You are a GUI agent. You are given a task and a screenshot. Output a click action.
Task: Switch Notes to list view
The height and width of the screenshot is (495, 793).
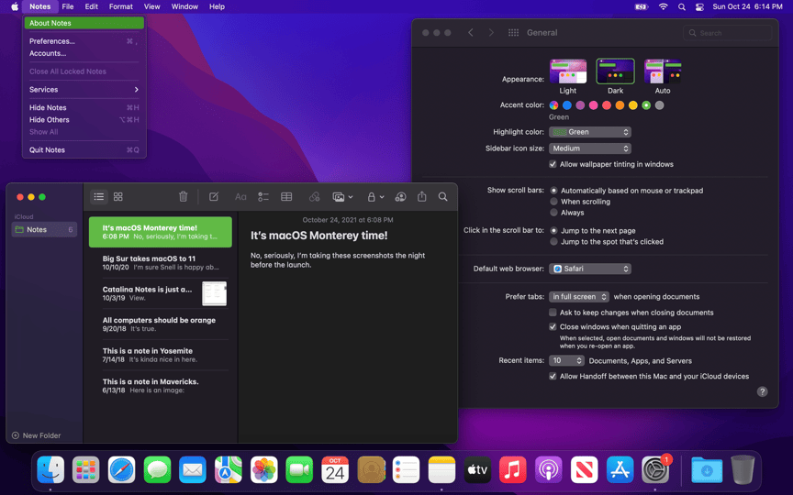98,196
